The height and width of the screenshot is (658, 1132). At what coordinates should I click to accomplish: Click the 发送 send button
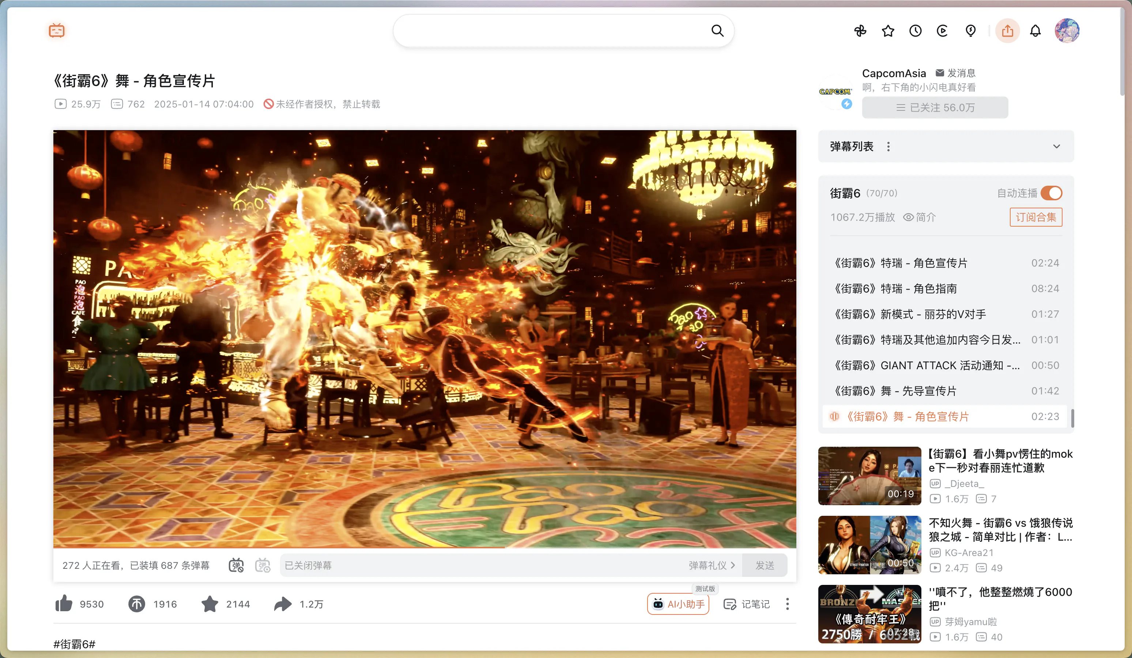(x=765, y=565)
